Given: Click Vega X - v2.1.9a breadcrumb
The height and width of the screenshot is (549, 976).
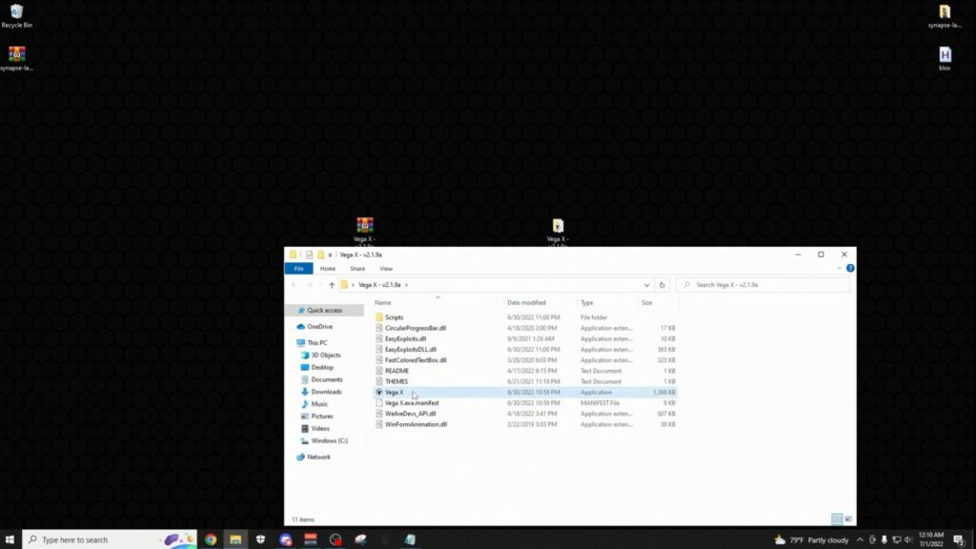Looking at the screenshot, I should pos(379,285).
